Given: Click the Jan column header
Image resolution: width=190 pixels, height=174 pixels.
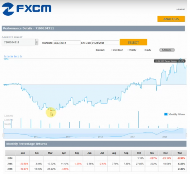Looking at the screenshot, I should click(x=23, y=153).
